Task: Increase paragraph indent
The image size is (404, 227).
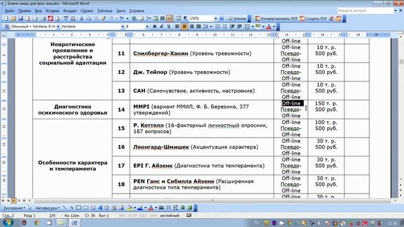Action: pyautogui.click(x=239, y=26)
